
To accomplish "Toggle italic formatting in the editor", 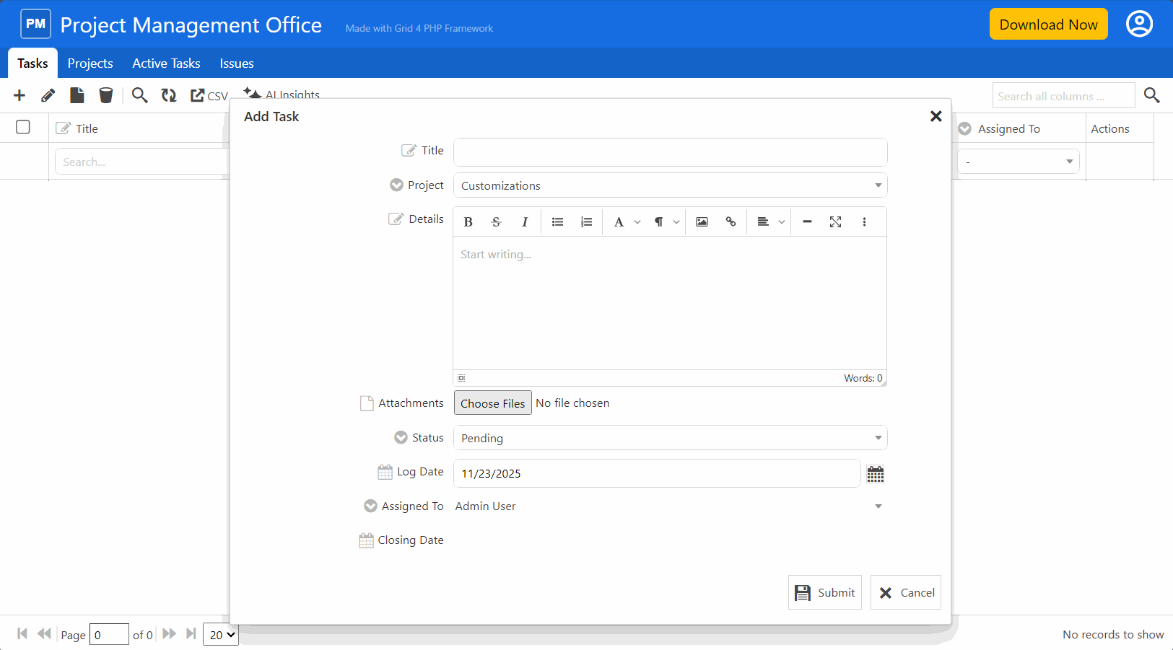I will (525, 222).
